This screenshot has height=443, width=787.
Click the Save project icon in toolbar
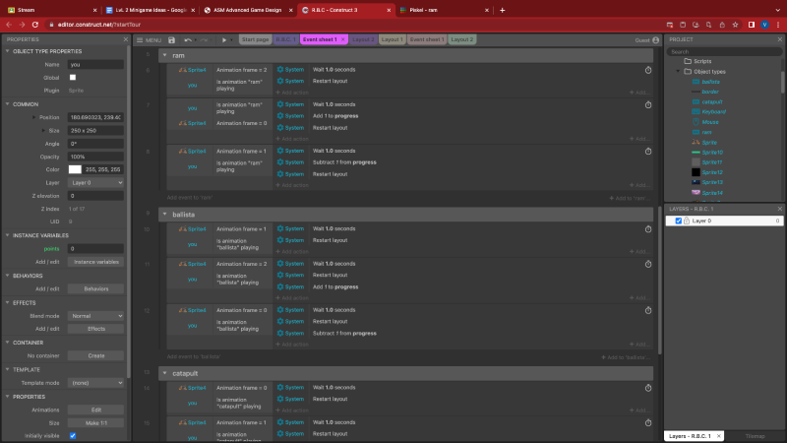[x=172, y=39]
